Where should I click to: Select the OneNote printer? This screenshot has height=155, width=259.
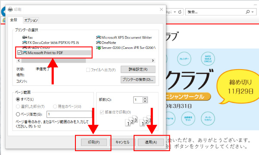(x=106, y=43)
